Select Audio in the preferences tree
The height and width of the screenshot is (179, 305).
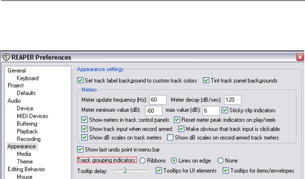(x=14, y=101)
